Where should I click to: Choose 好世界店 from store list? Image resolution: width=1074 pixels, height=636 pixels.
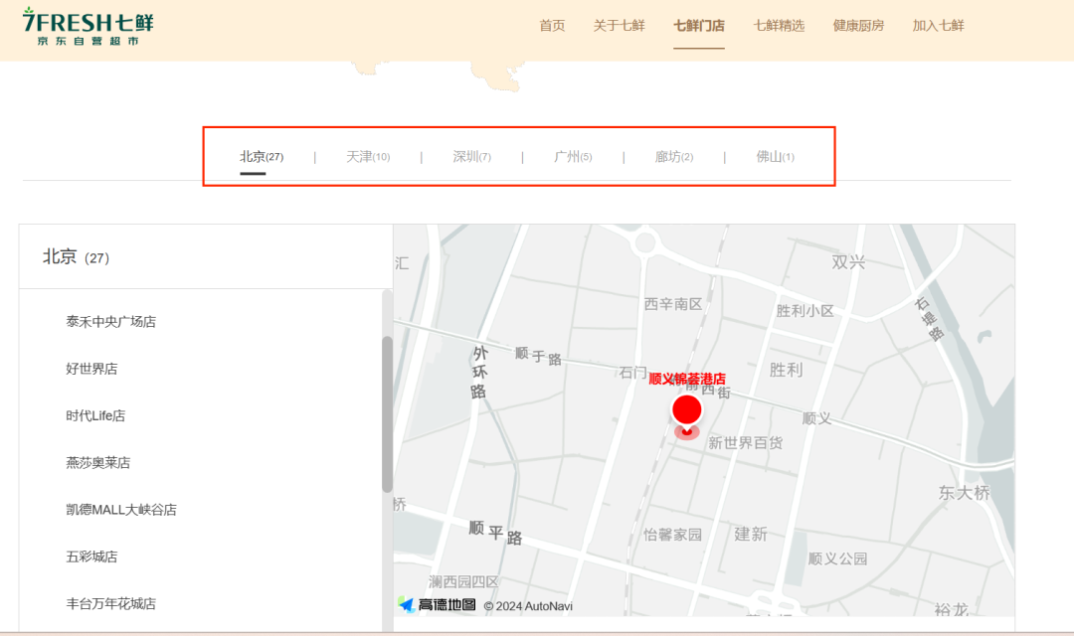[91, 369]
